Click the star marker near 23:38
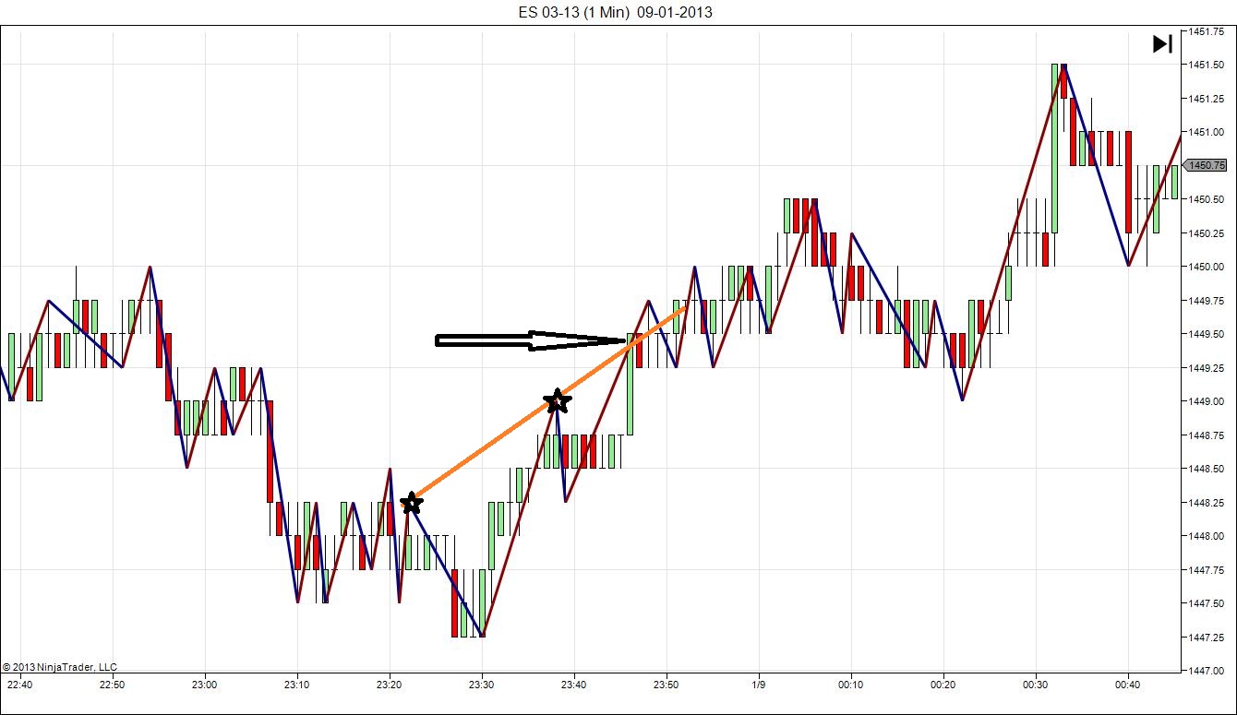Screen dimensions: 1237x715 (557, 400)
